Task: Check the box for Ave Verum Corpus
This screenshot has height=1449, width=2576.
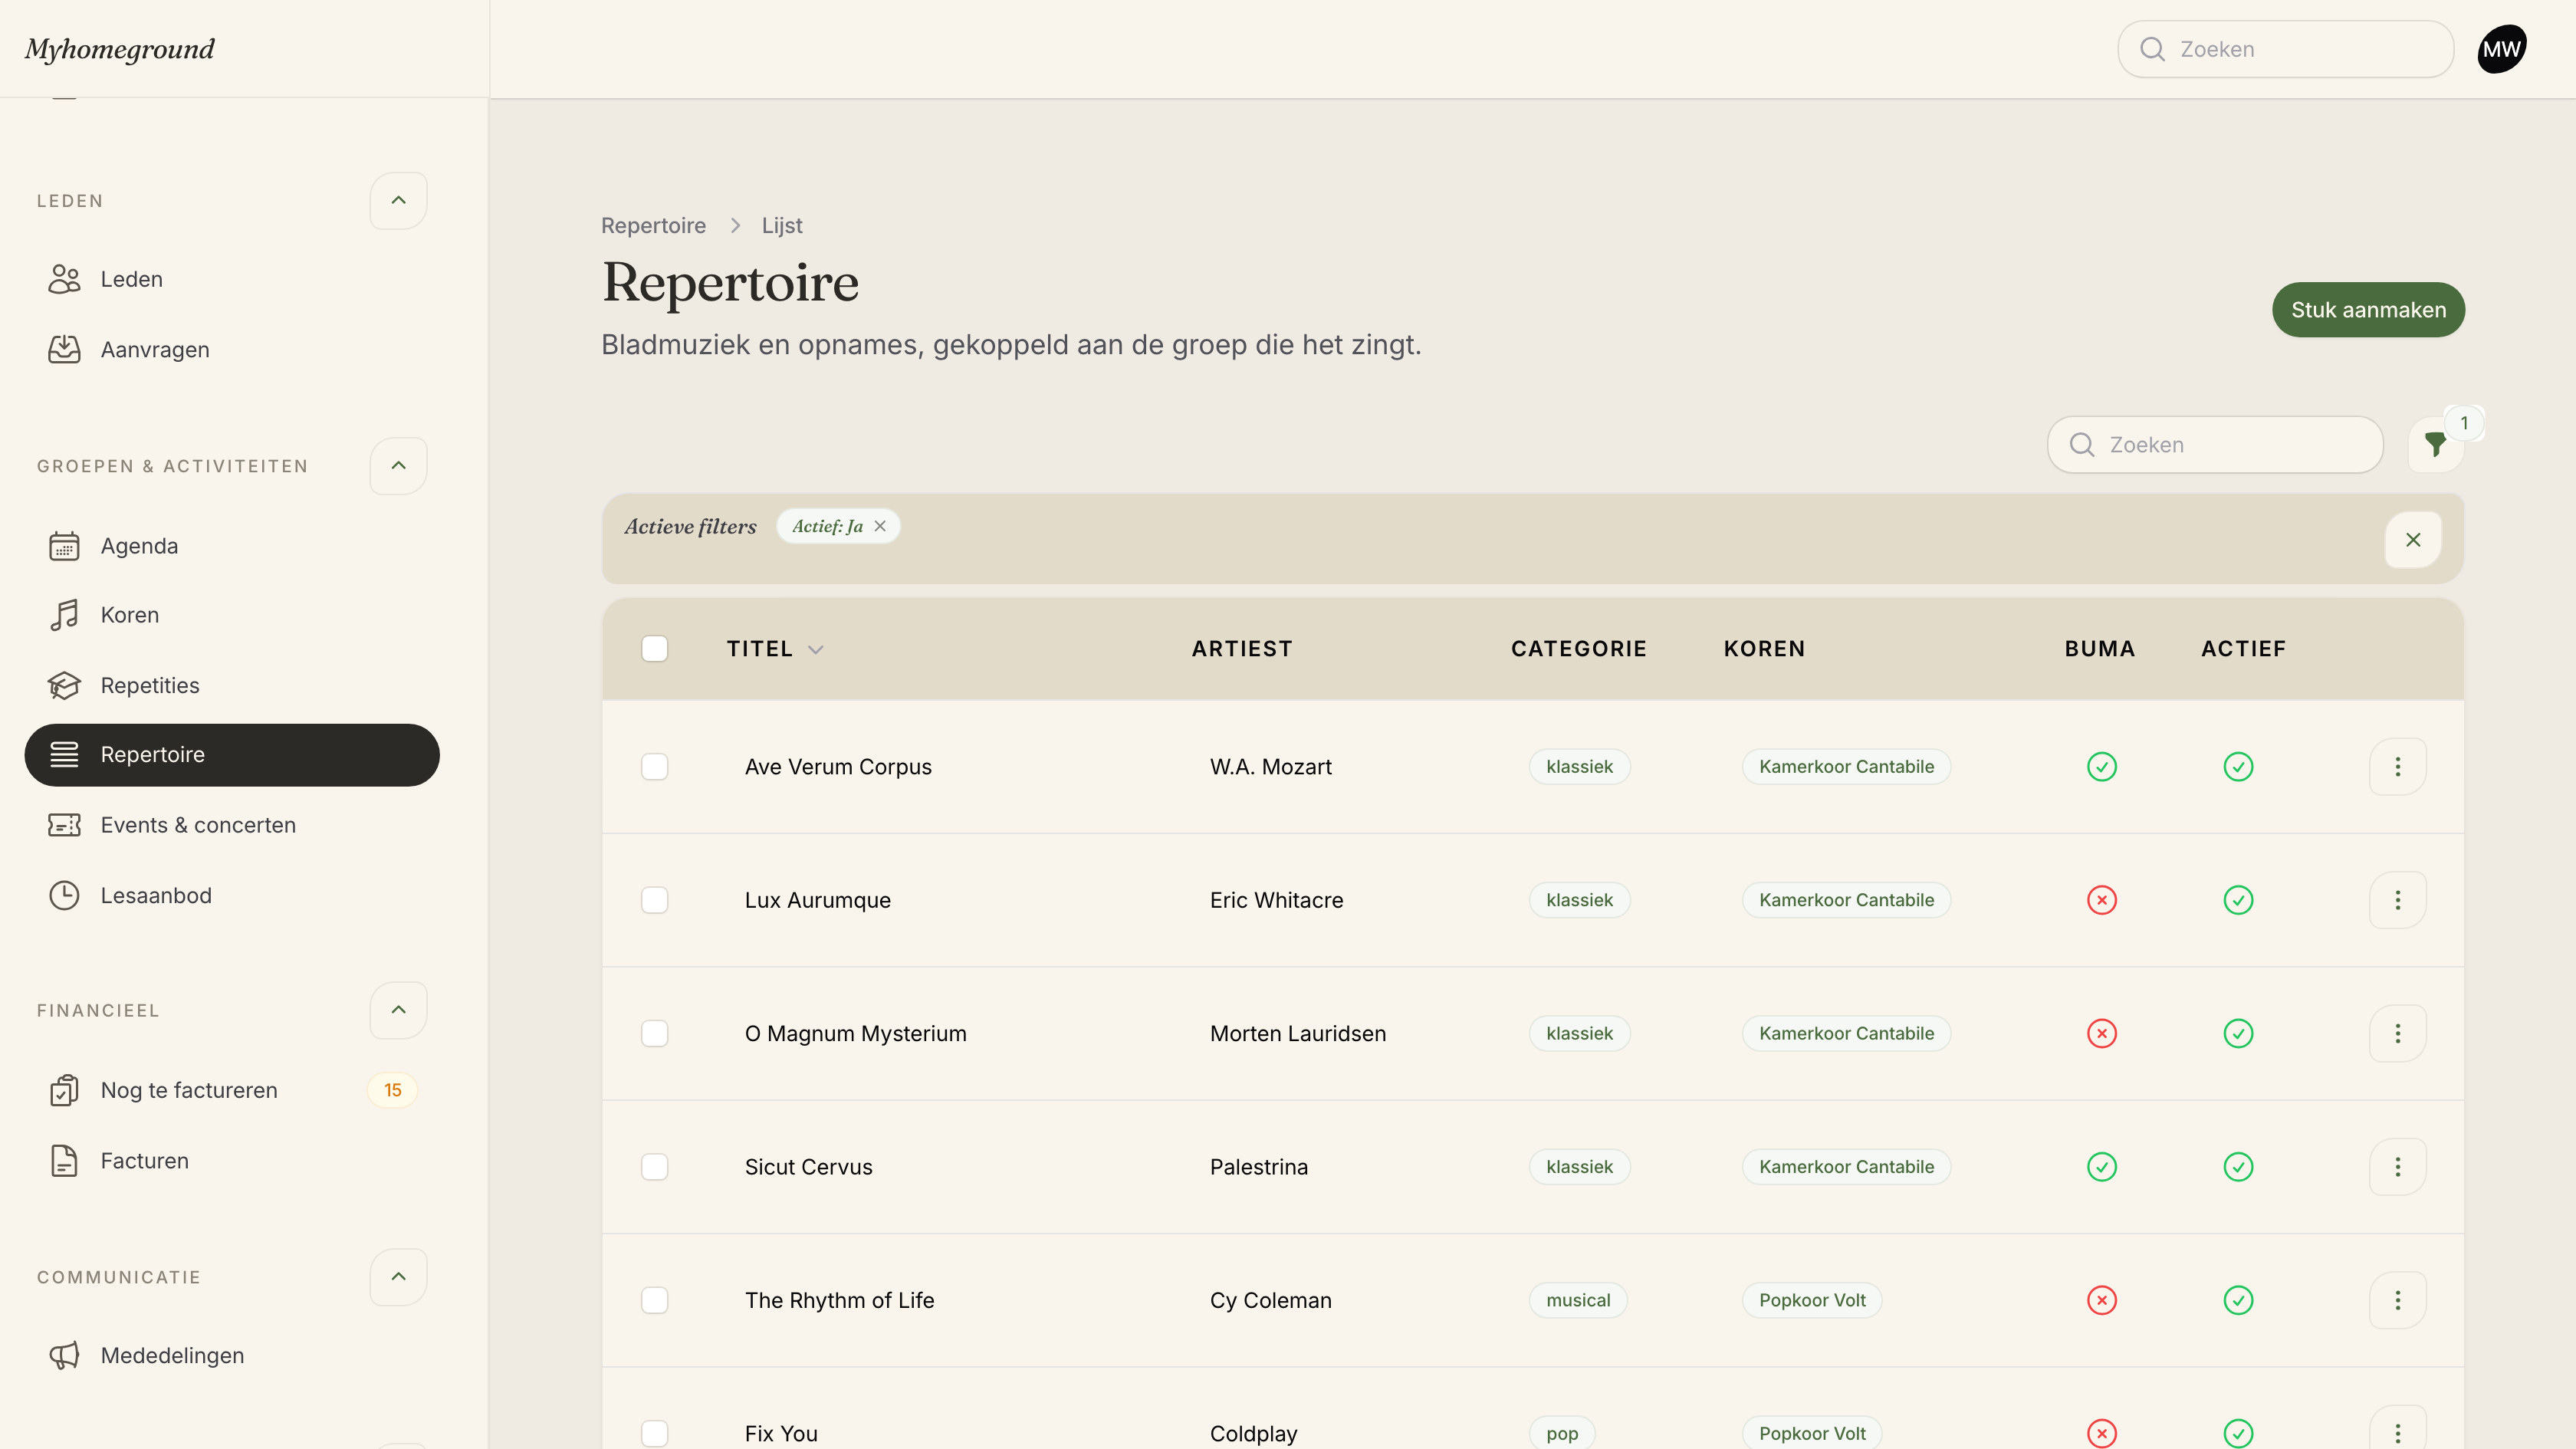Action: 654,767
